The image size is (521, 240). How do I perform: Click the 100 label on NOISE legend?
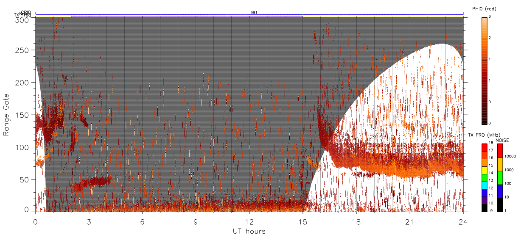(508, 183)
